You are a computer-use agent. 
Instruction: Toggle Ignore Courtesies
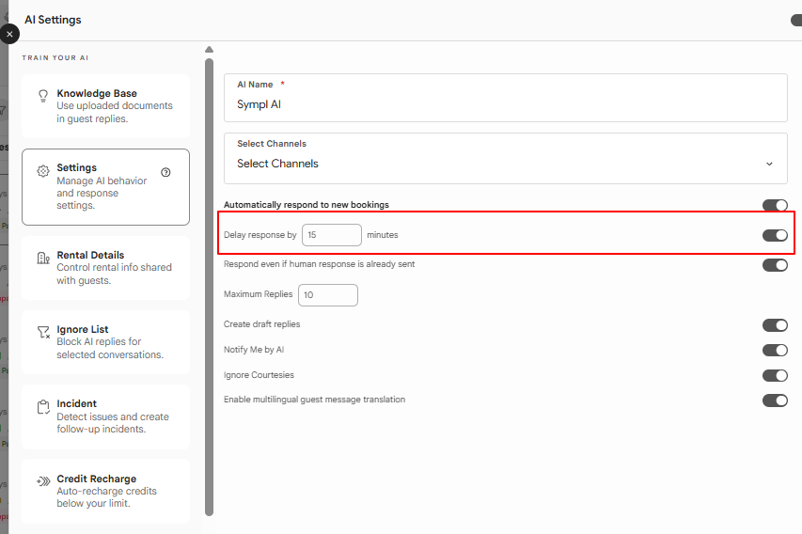coord(775,375)
